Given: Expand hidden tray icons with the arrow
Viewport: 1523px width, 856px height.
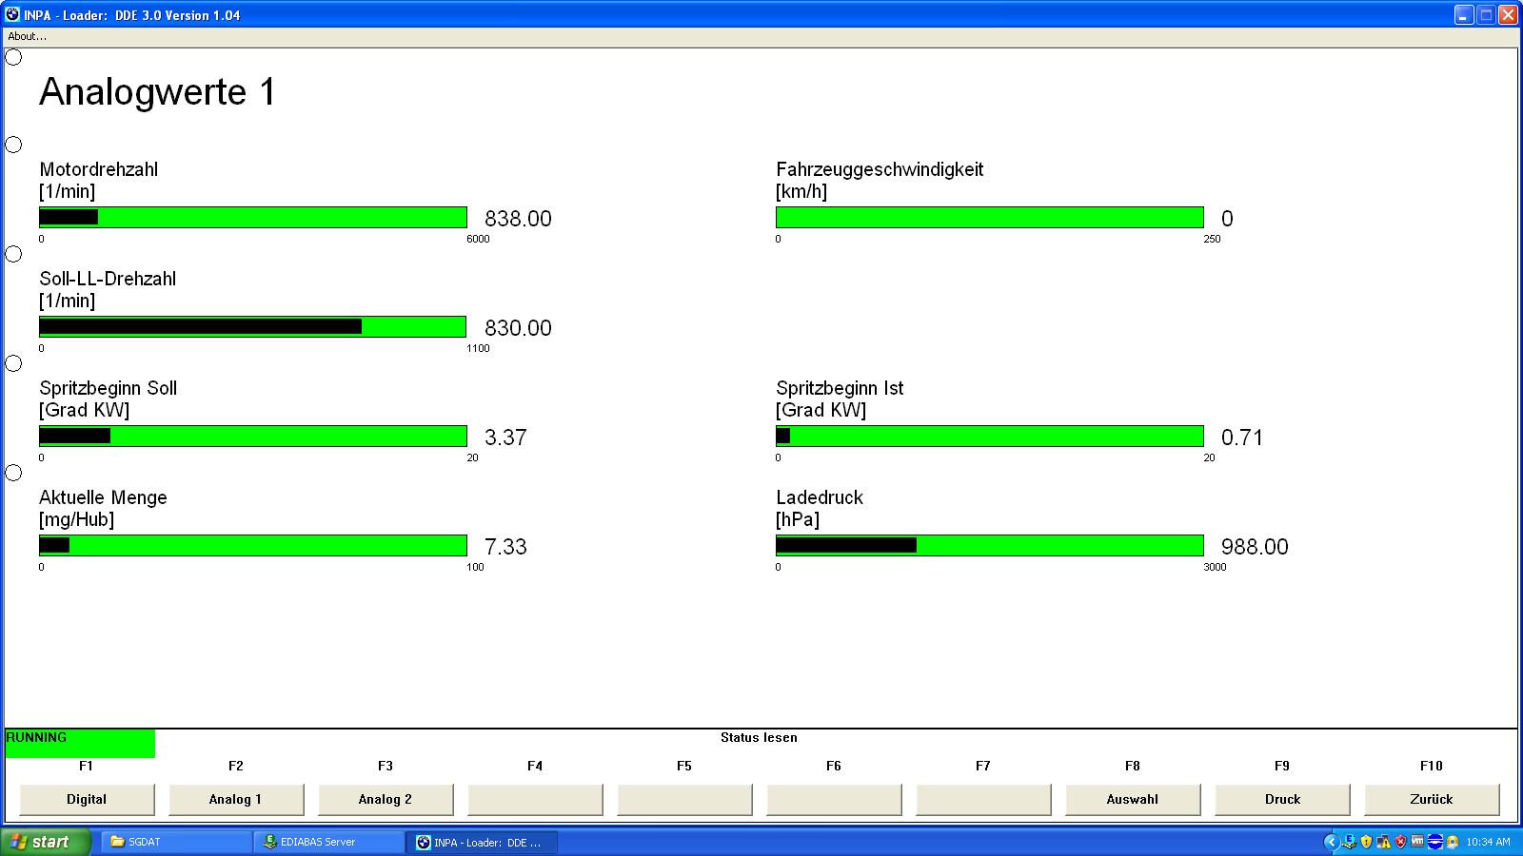Looking at the screenshot, I should 1332,842.
